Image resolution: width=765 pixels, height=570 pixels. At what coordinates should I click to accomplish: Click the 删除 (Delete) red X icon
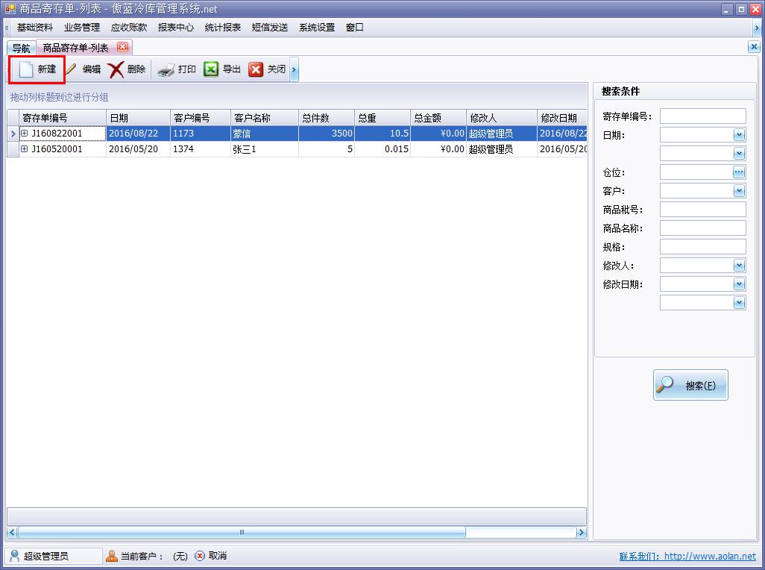(x=116, y=69)
